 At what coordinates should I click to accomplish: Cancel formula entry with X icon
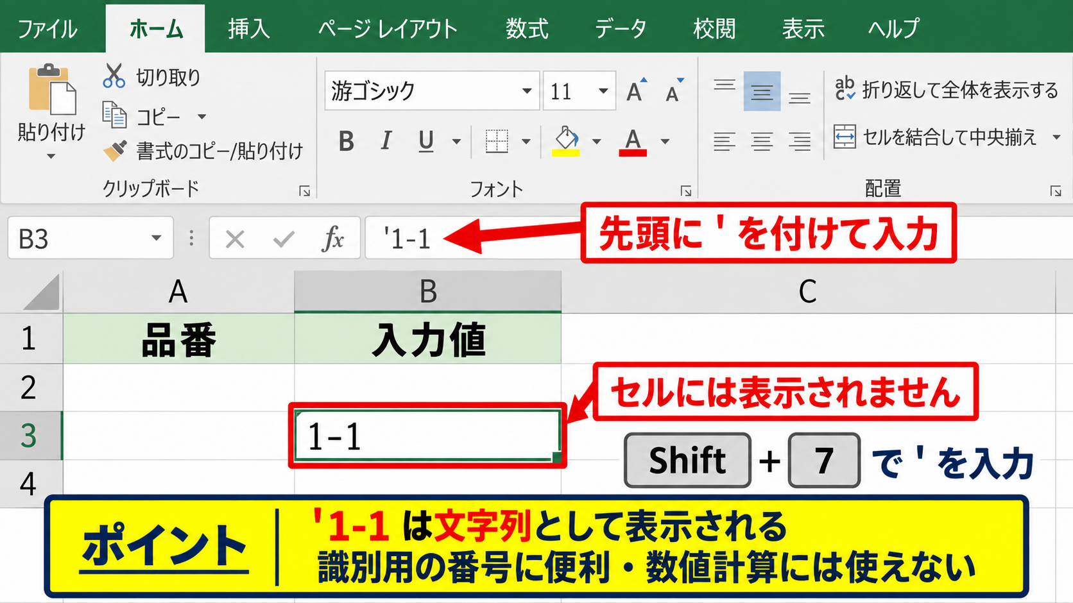click(x=235, y=239)
